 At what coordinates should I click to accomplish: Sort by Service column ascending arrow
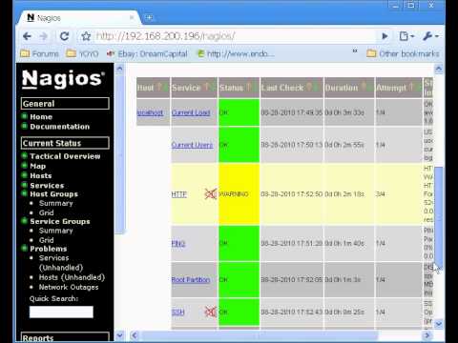pyautogui.click(x=206, y=87)
